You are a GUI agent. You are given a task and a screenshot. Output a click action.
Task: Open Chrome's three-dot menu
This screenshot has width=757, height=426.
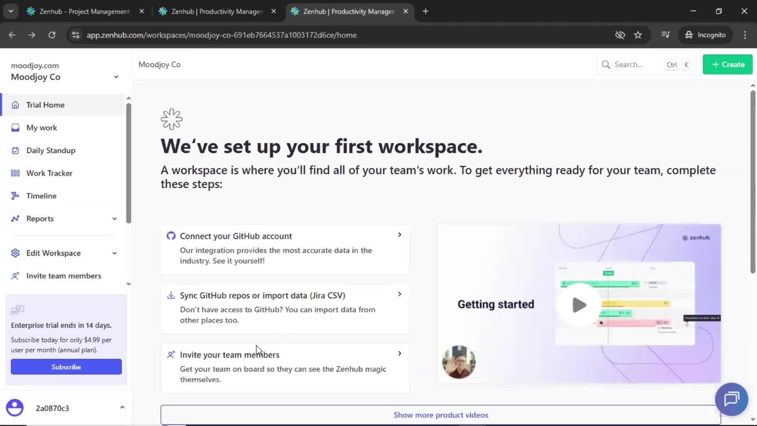745,35
